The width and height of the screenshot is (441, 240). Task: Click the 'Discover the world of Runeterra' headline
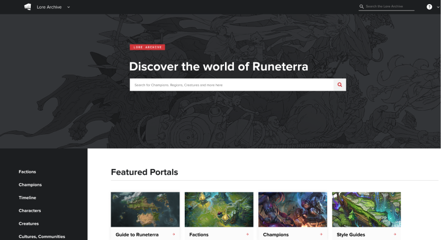coord(219,66)
